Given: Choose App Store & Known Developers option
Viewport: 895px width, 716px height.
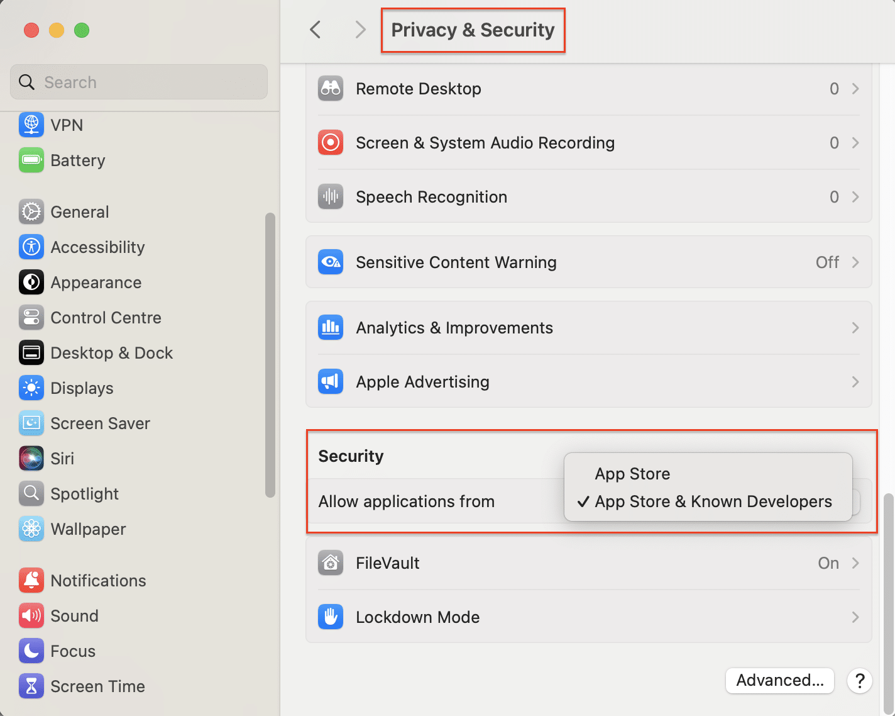Looking at the screenshot, I should [x=713, y=501].
